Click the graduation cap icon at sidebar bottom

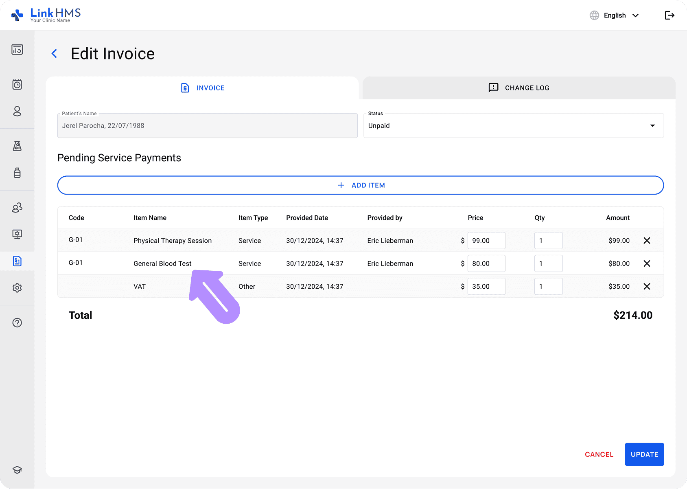(x=17, y=469)
